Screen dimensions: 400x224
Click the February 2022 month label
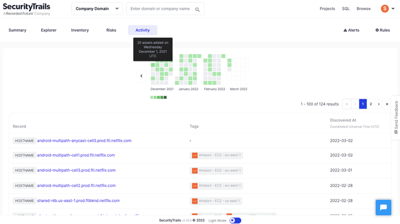tap(215, 89)
